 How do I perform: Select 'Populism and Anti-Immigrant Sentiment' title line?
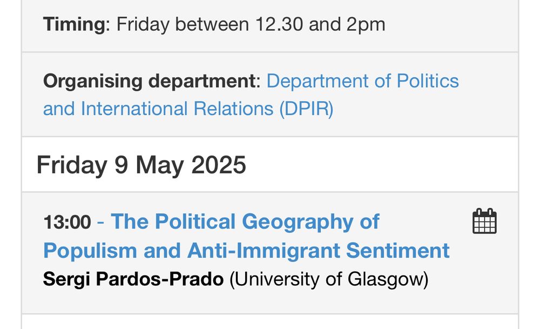[246, 251]
